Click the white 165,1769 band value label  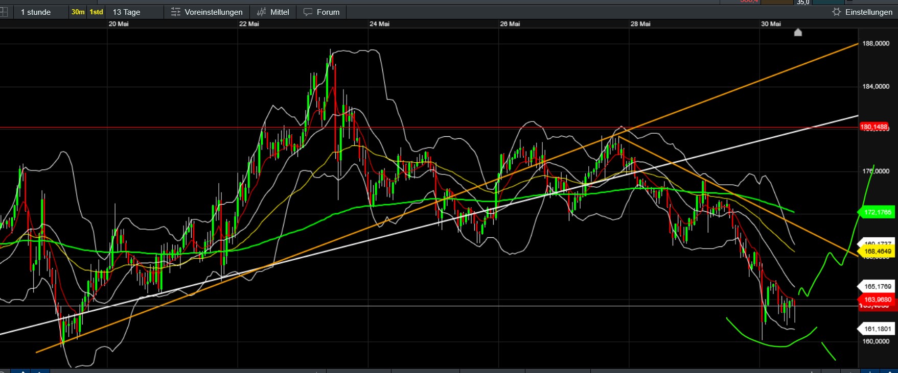coord(877,287)
